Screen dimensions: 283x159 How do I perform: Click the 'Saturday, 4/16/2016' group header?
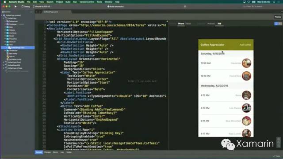(x=226, y=54)
